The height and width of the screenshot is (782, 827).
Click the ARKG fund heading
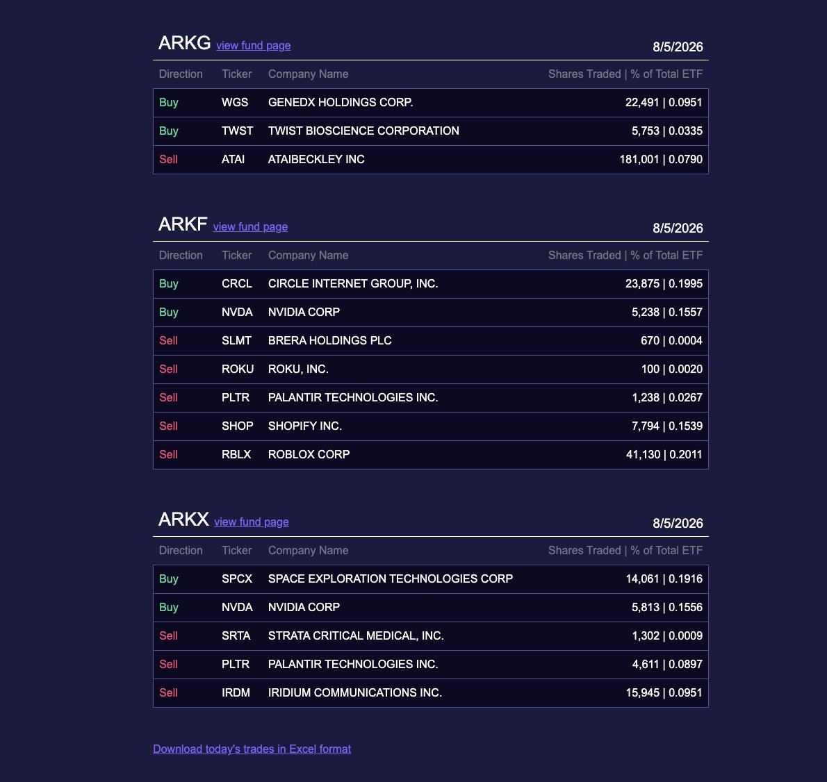pyautogui.click(x=185, y=42)
